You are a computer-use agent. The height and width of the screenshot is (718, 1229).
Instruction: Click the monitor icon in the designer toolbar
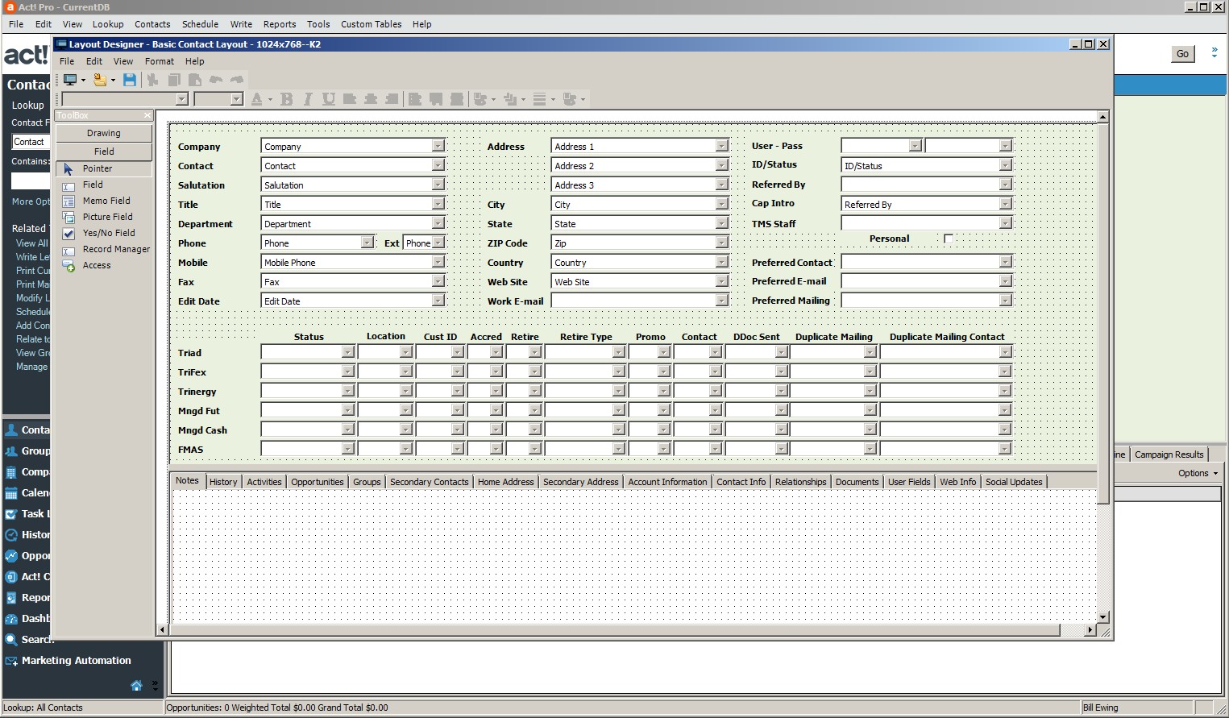71,80
